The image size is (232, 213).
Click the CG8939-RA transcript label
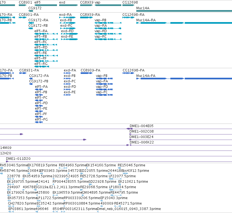[90, 15]
